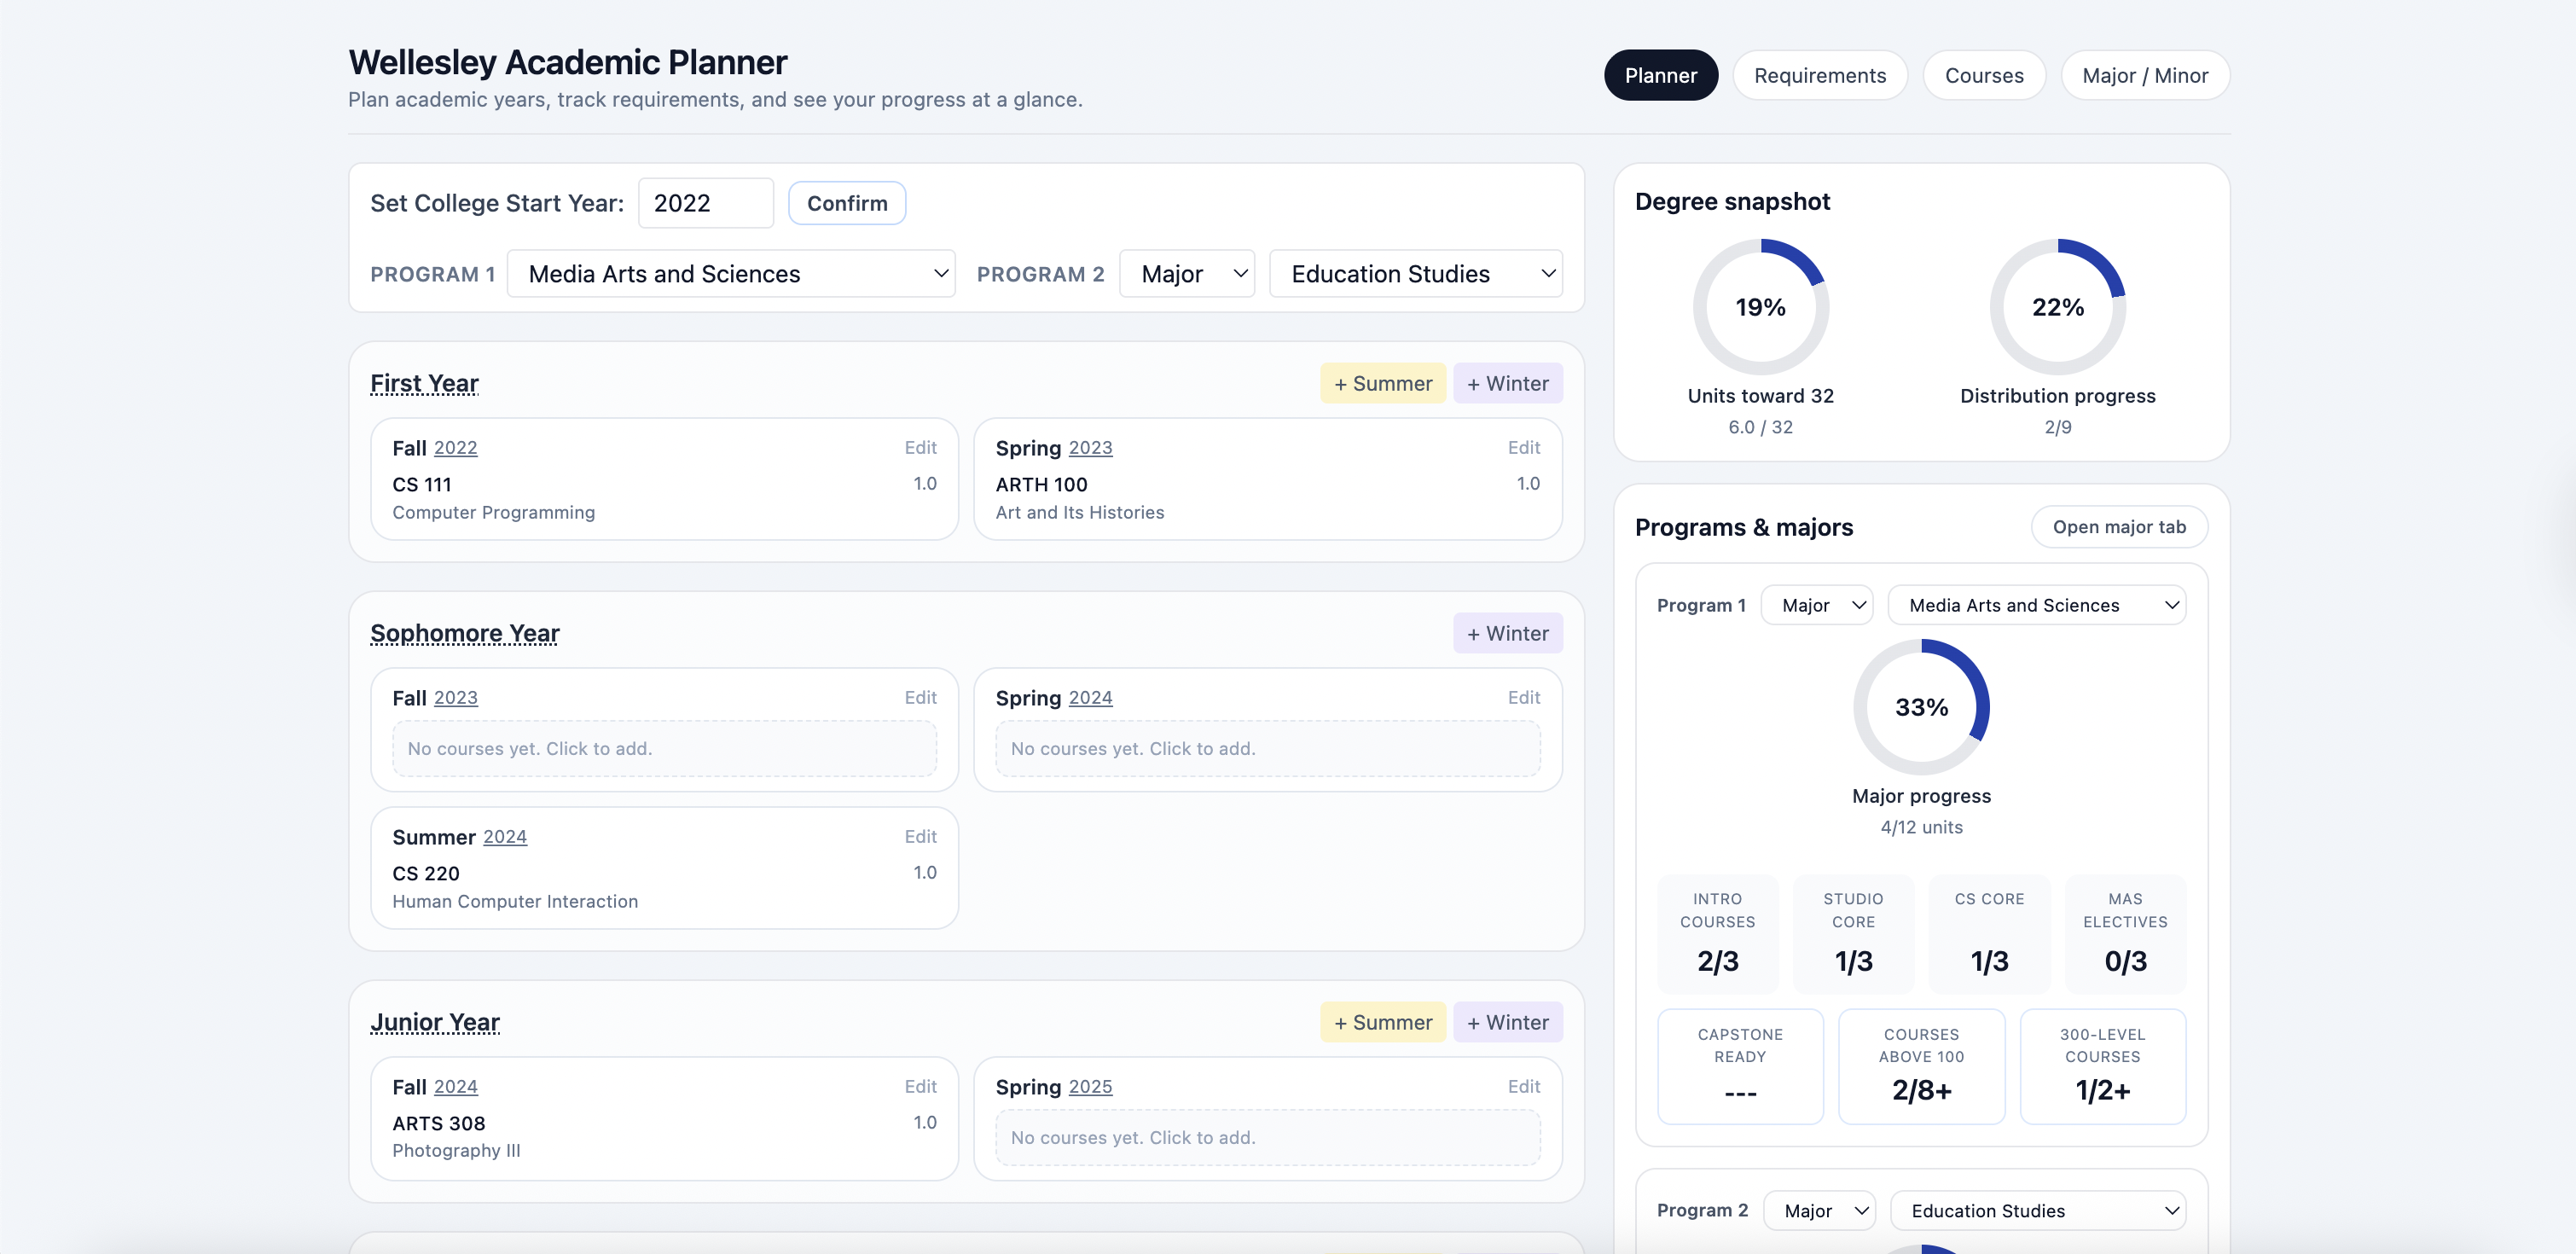Edit the Spring 2024 term

tap(1524, 697)
